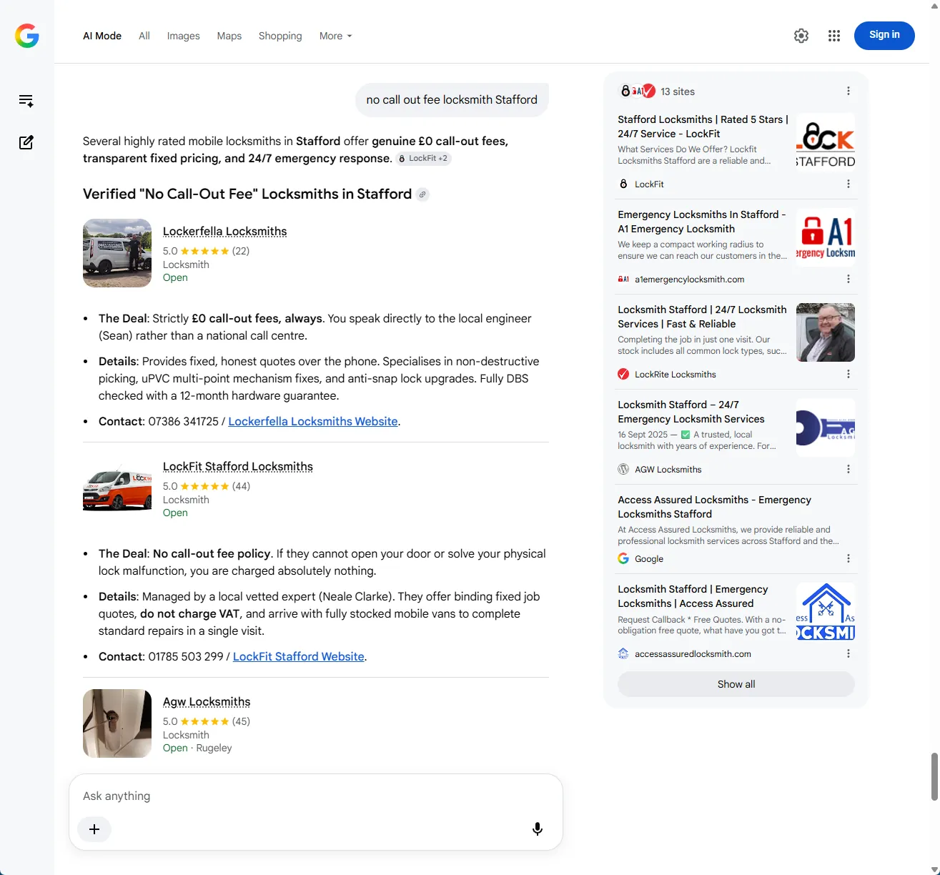940x875 pixels.
Task: Click the stacked site favicons beside 13 sites
Action: [637, 91]
